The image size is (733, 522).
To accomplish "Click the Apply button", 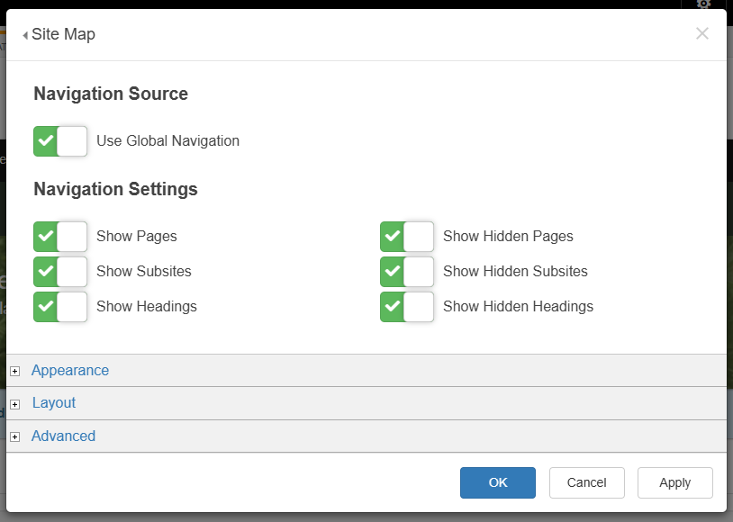I will (675, 482).
